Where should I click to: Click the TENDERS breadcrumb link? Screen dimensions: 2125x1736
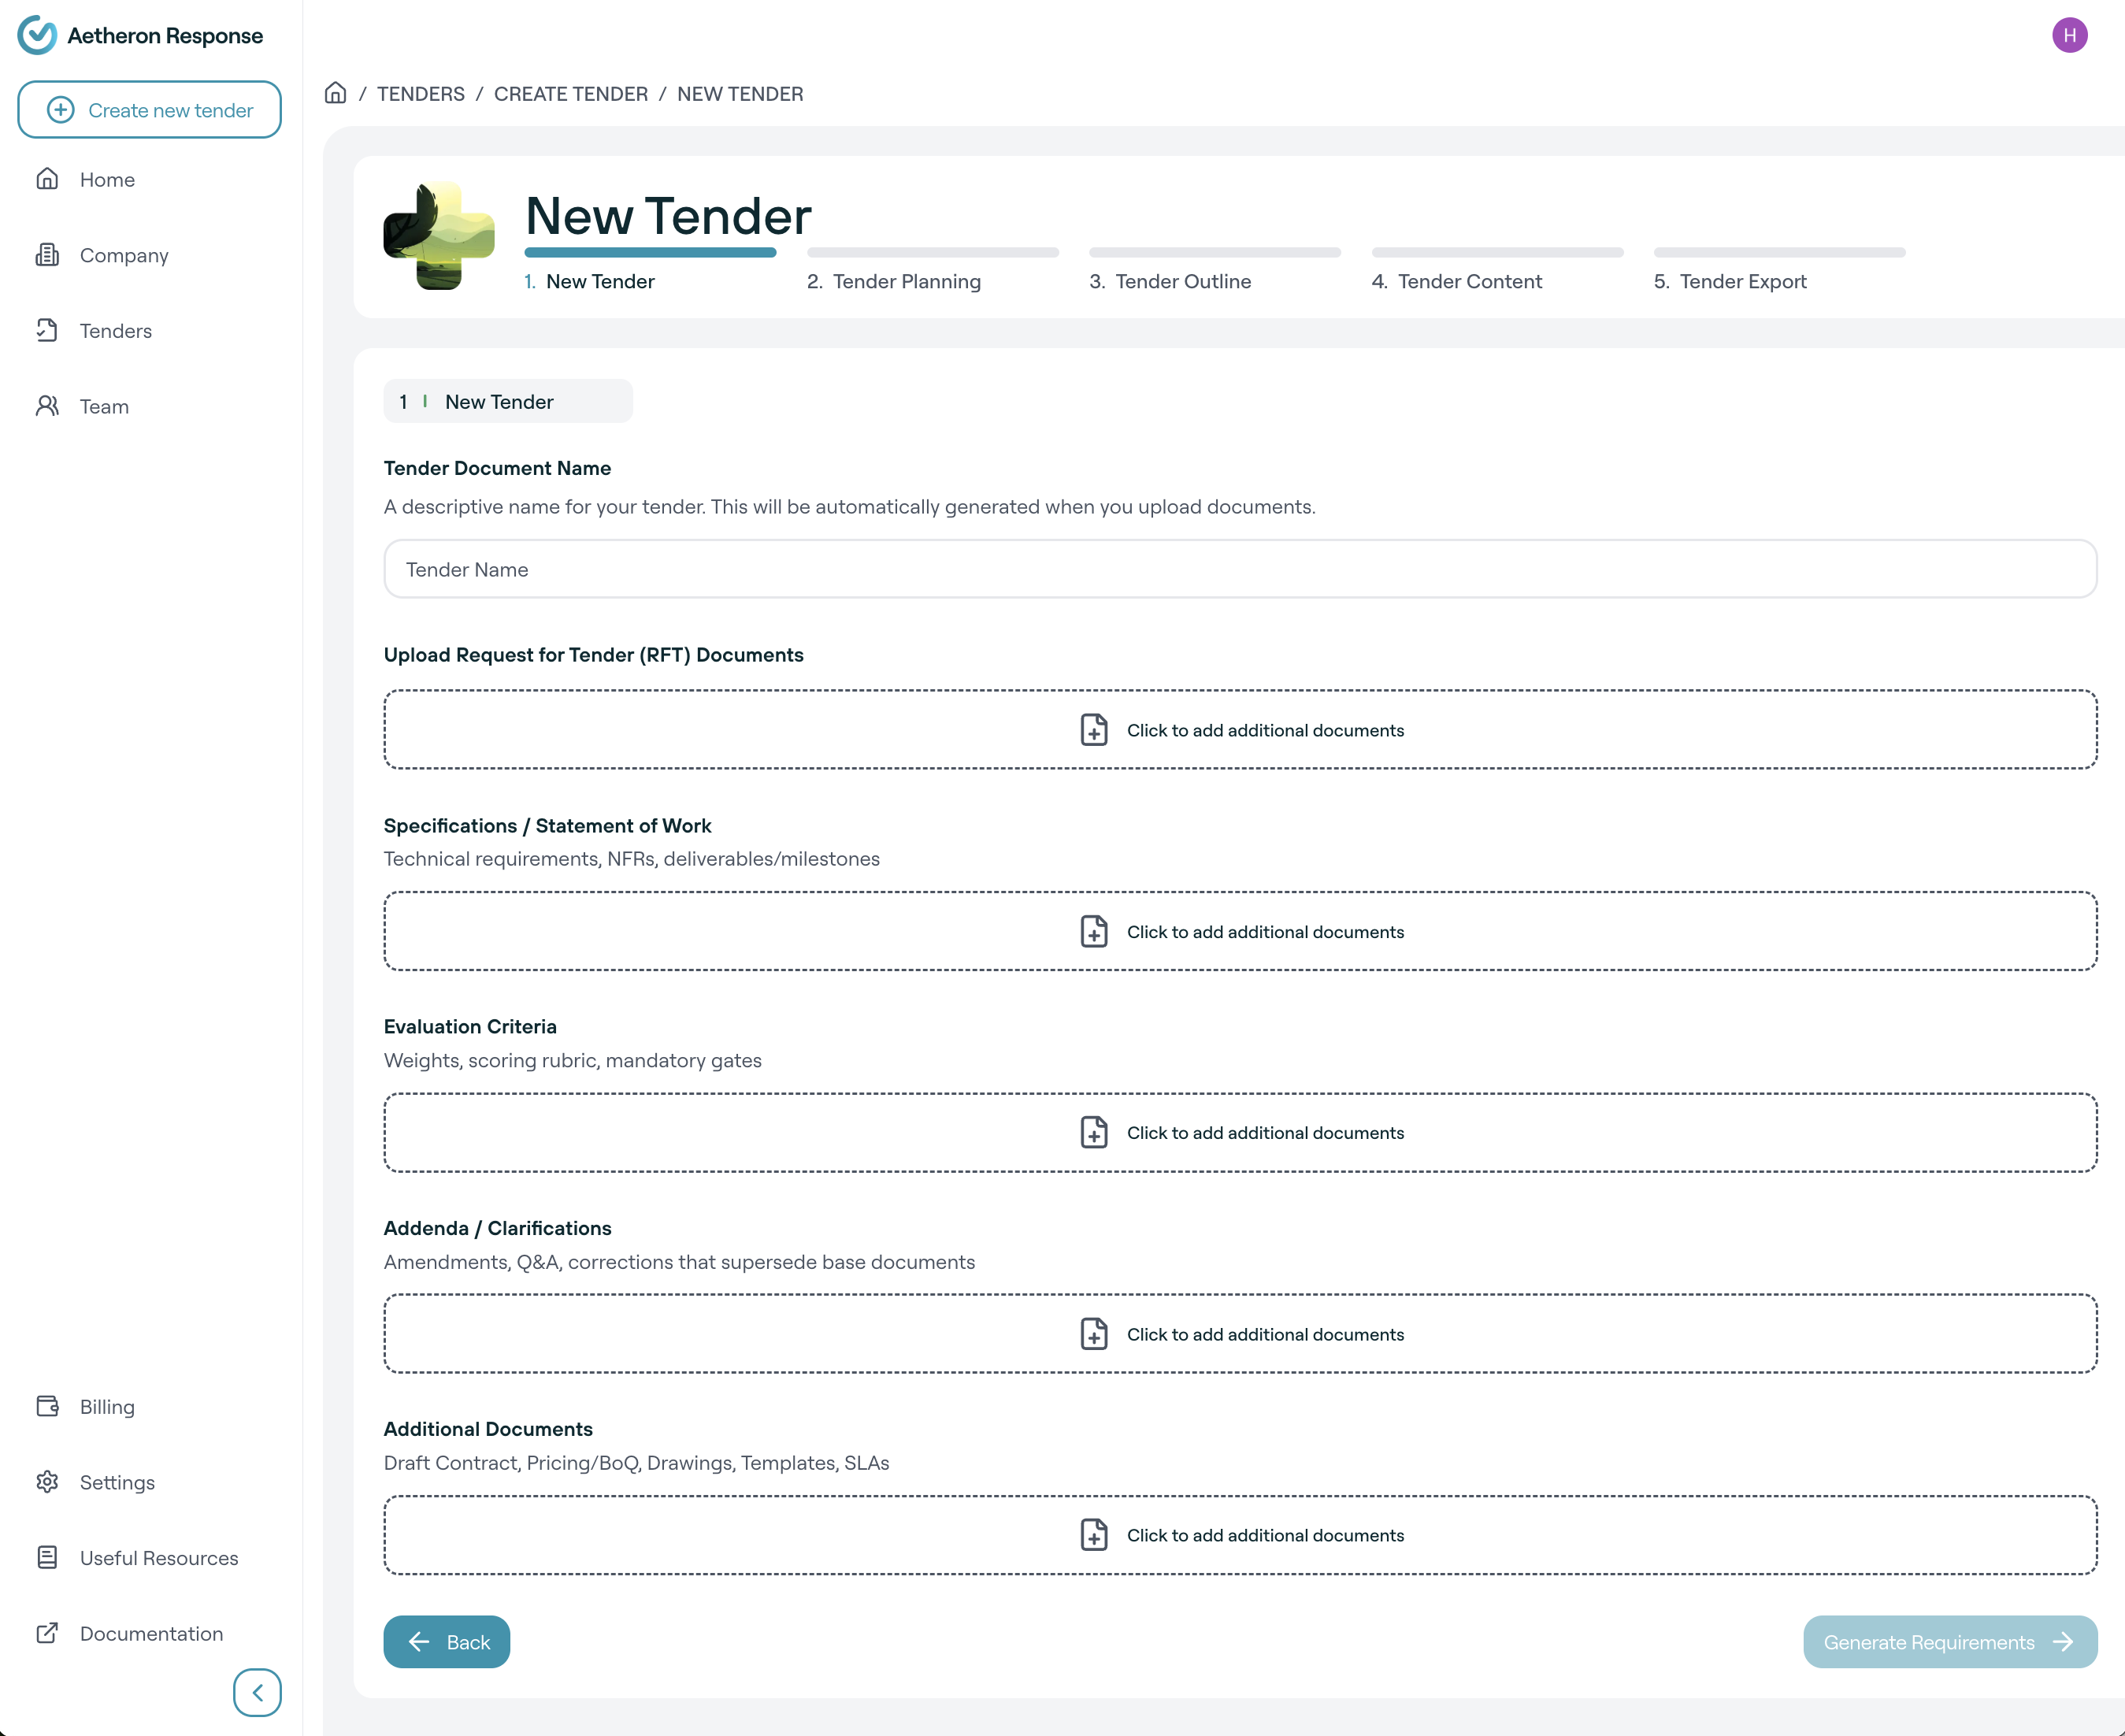point(420,93)
